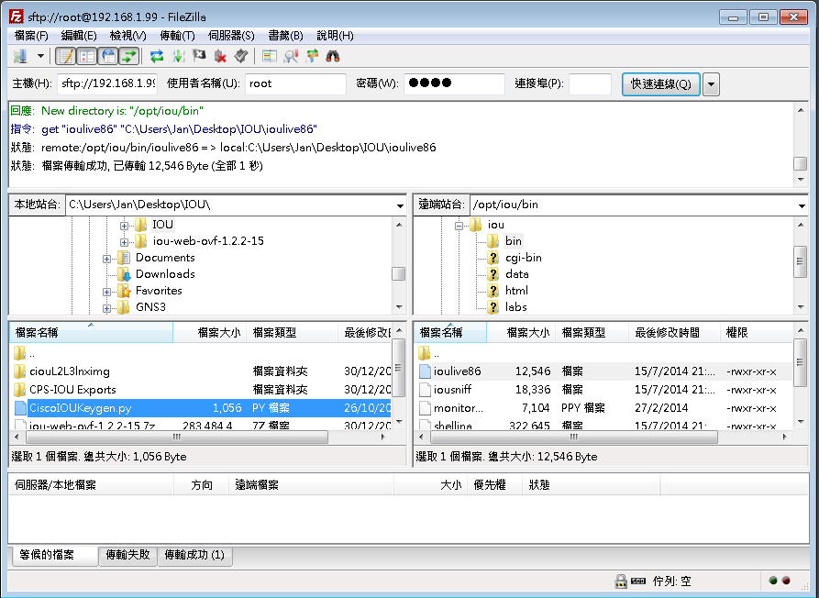
Task: Select the remote monitor PPY file
Action: click(603, 408)
